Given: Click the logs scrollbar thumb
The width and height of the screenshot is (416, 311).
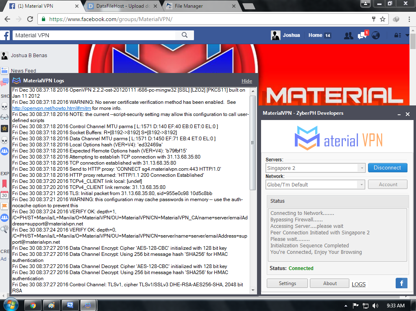Looking at the screenshot, I should [x=253, y=143].
